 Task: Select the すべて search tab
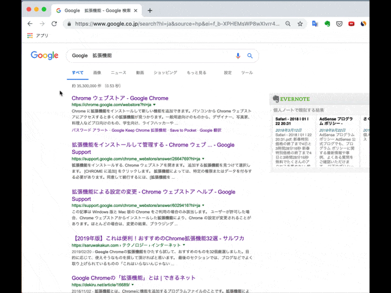78,73
